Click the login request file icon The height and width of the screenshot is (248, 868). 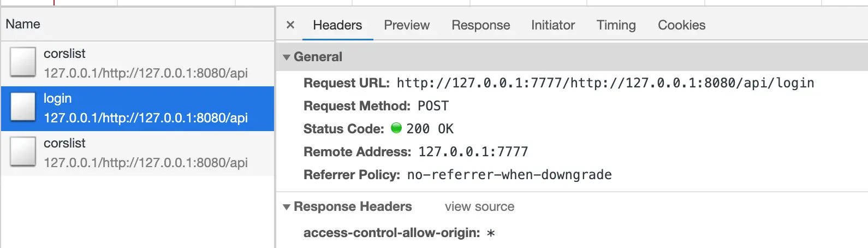[23, 107]
